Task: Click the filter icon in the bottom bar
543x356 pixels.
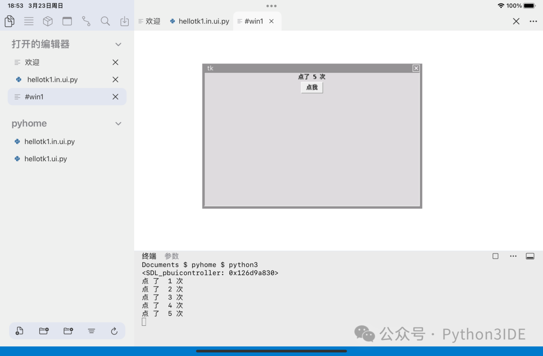Action: click(x=92, y=331)
